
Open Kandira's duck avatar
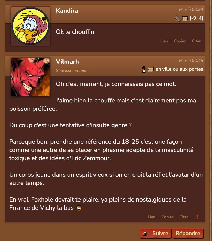coord(30,26)
